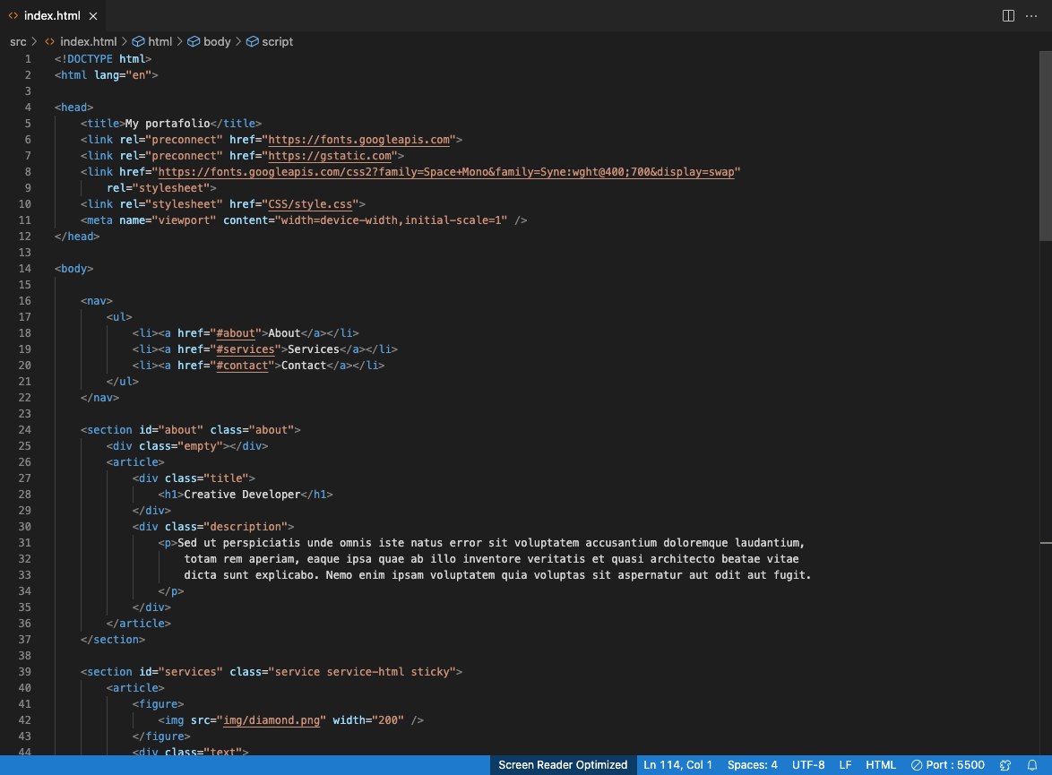The height and width of the screenshot is (775, 1052).
Task: Change the HTML language mode
Action: (881, 765)
